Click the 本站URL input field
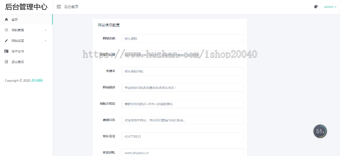Screen dimensions: 340x156 point(182,153)
